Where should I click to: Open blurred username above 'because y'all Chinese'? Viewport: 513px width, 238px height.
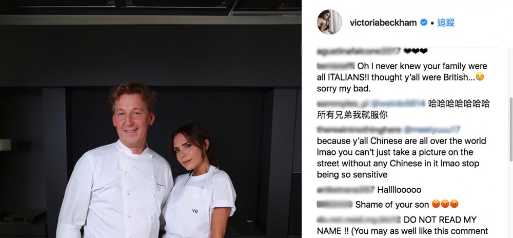359,130
